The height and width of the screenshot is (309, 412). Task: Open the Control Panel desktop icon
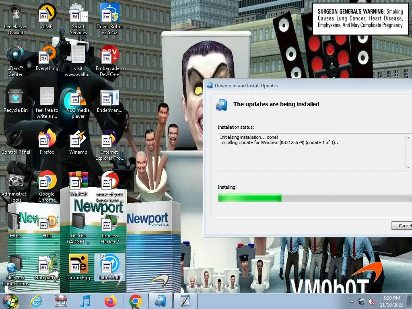click(16, 142)
